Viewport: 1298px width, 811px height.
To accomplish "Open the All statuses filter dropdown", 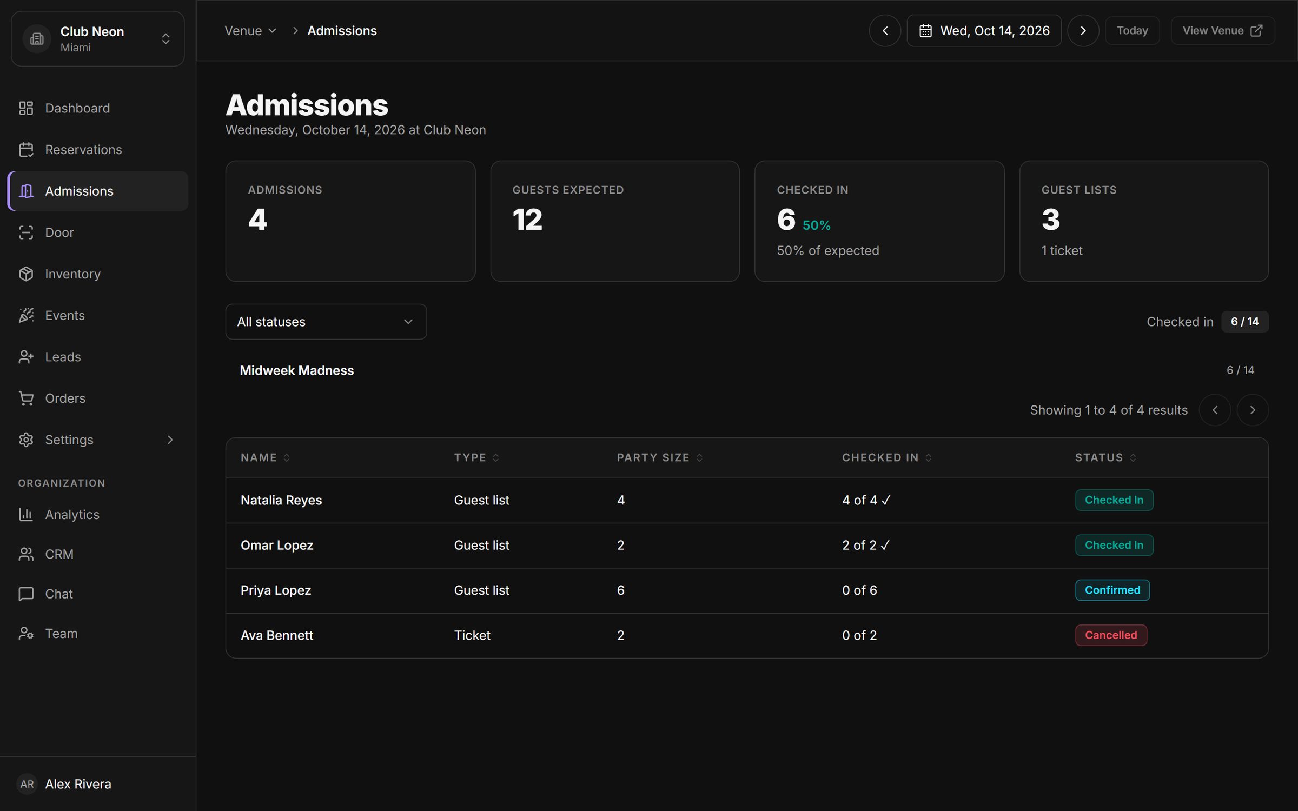I will click(326, 322).
